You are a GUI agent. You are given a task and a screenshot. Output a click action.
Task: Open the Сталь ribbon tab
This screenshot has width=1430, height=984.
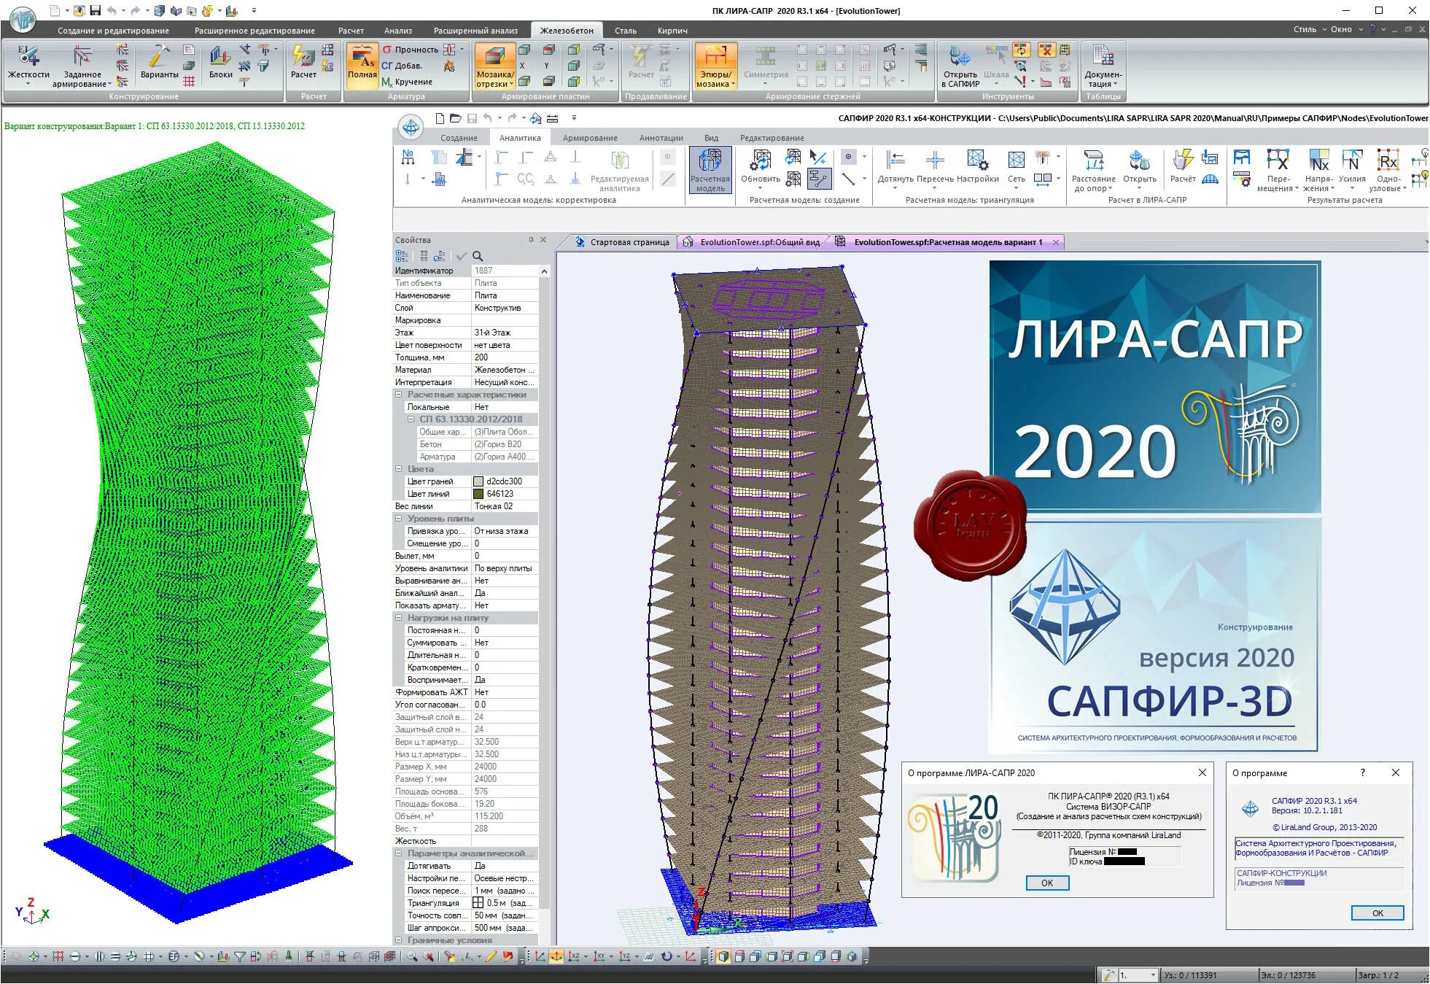click(x=625, y=31)
